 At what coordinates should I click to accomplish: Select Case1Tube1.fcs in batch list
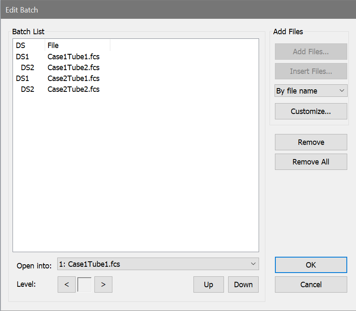coord(74,56)
